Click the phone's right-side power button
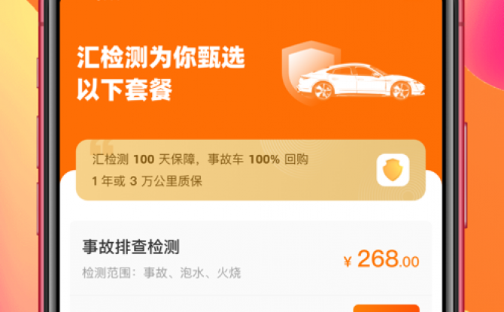 pyautogui.click(x=465, y=175)
